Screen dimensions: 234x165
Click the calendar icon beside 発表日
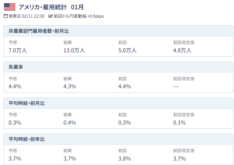pyautogui.click(x=5, y=16)
